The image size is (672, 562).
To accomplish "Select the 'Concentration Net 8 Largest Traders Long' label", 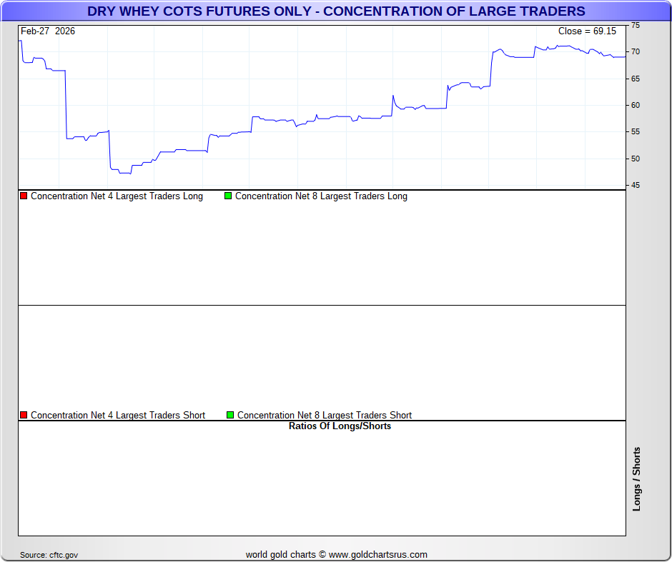I will pos(321,196).
